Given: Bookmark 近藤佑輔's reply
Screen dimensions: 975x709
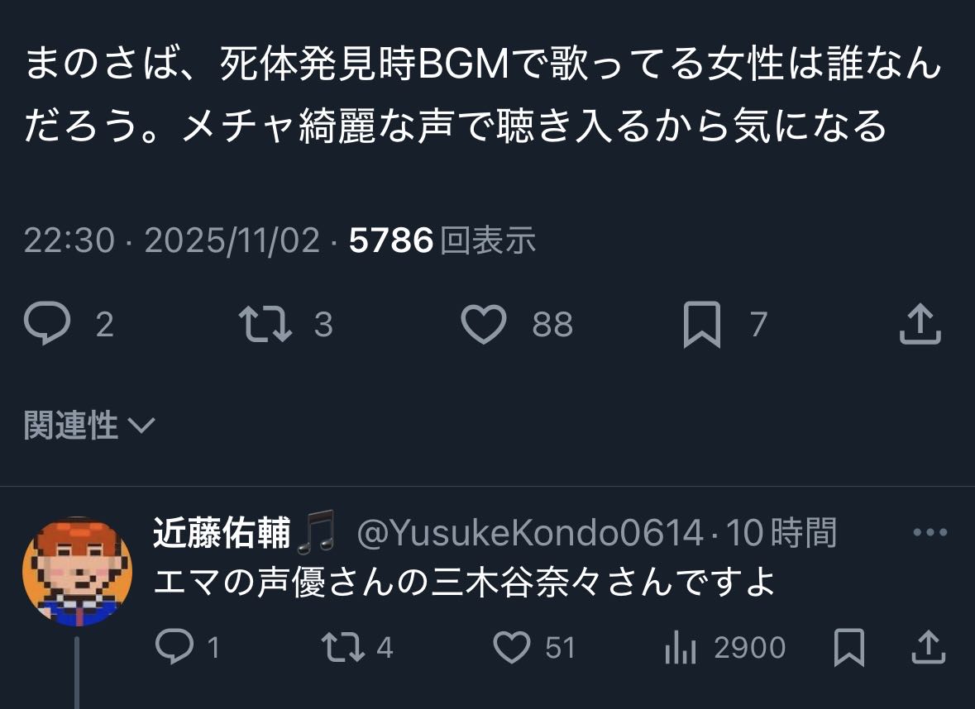Looking at the screenshot, I should (x=849, y=647).
